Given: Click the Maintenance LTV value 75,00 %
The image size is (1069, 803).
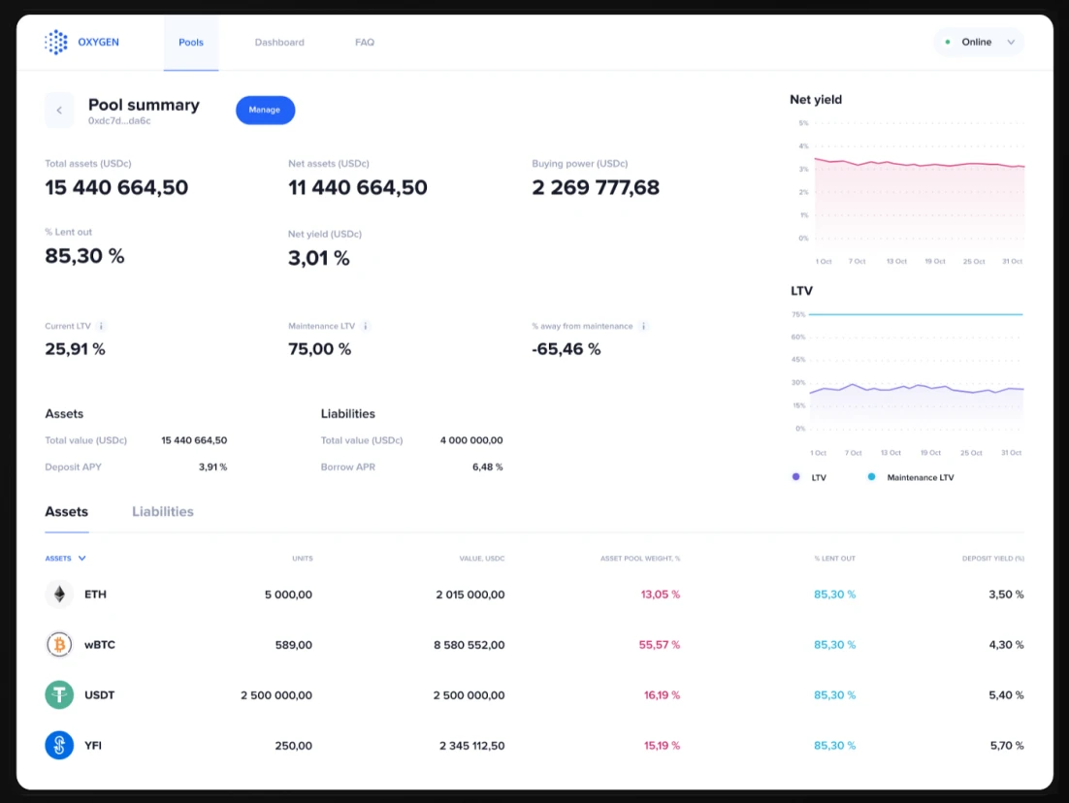Looking at the screenshot, I should click(x=320, y=350).
